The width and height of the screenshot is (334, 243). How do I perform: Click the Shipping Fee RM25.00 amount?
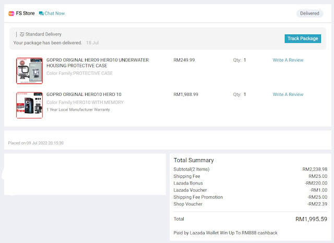pos(318,176)
